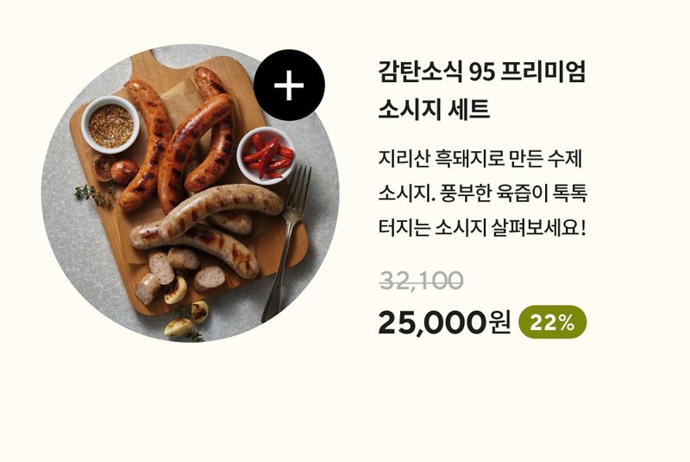Click the thyme sprig left of the board
This screenshot has height=462, width=690.
click(x=94, y=194)
